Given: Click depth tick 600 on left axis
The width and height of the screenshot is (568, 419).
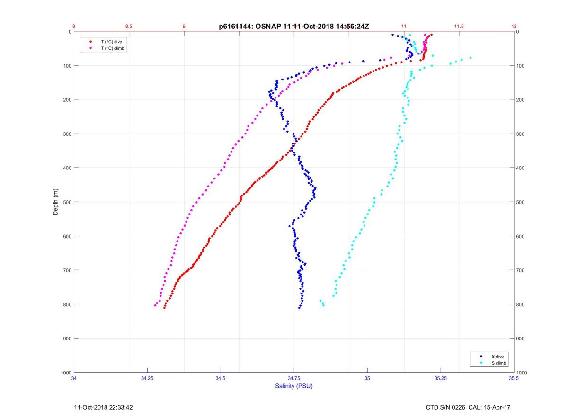Looking at the screenshot, I should 67,236.
